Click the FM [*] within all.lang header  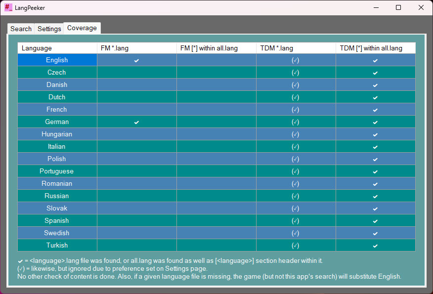[x=216, y=48]
